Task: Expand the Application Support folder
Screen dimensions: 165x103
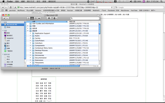Action: pyautogui.click(x=30, y=33)
